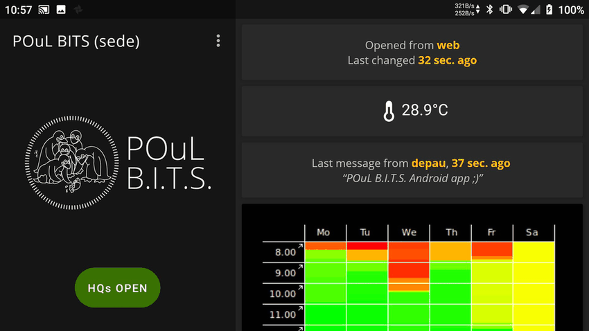Tap the 'depau' username in last message
The image size is (589, 331).
428,163
